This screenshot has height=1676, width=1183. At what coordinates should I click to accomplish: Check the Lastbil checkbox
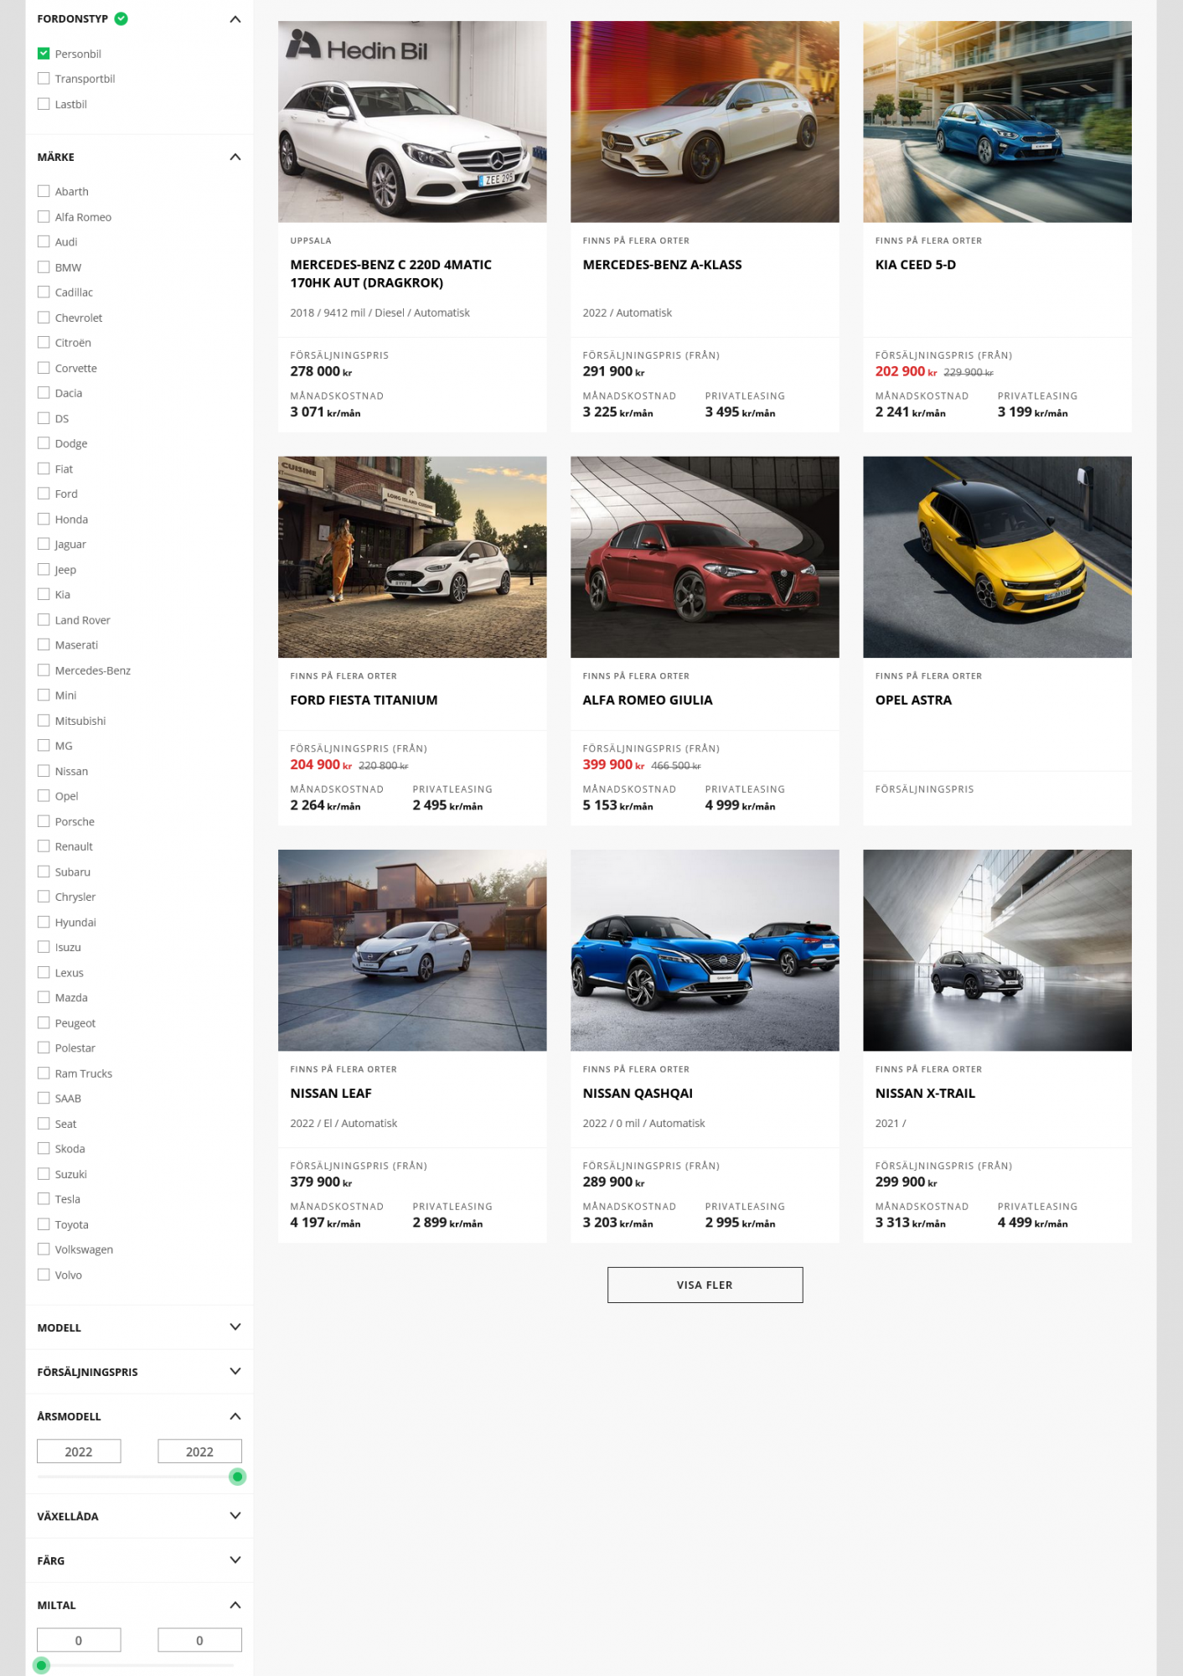44,104
